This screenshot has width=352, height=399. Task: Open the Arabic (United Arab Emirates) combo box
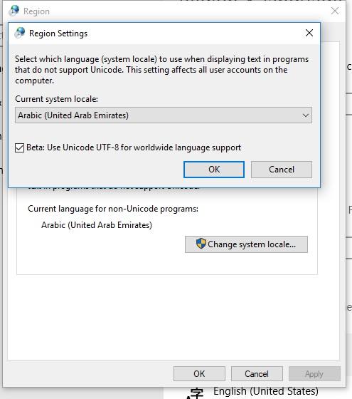(164, 115)
